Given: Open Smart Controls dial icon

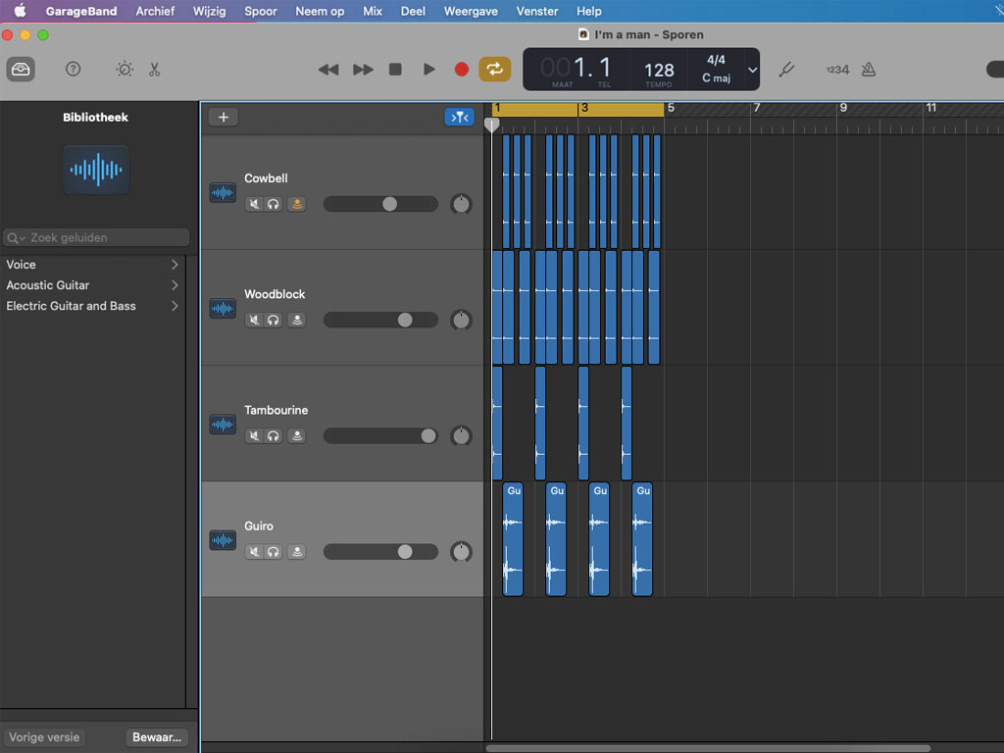Looking at the screenshot, I should pyautogui.click(x=125, y=69).
